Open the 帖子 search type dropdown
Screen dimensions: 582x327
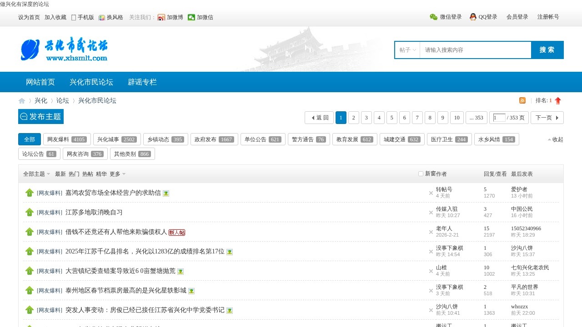point(407,50)
